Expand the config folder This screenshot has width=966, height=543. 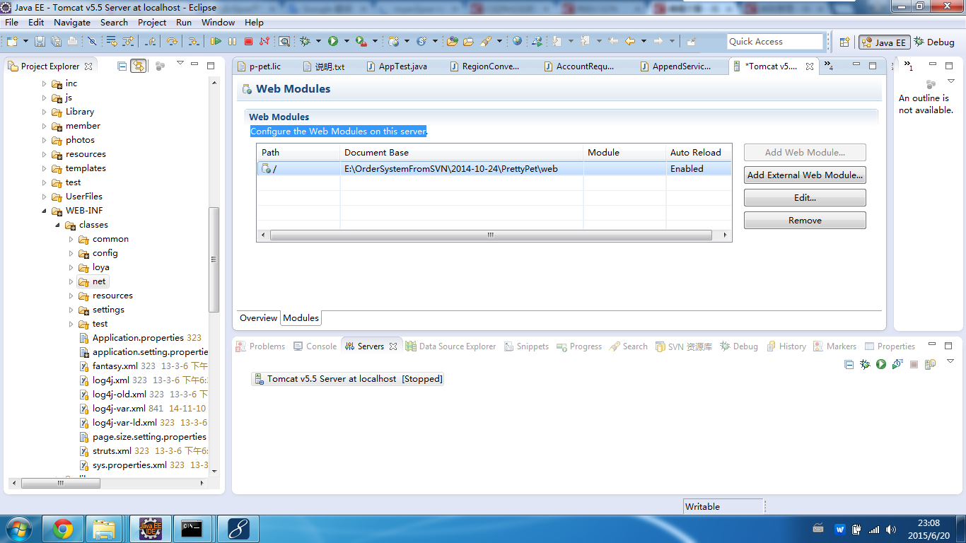71,253
